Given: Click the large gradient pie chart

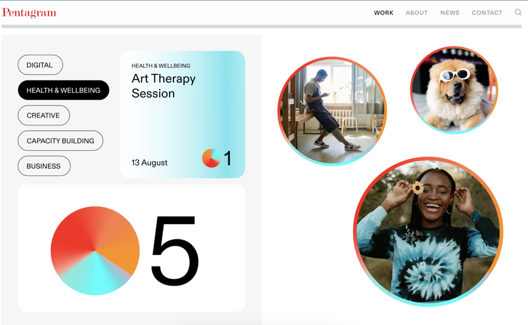Looking at the screenshot, I should (x=95, y=251).
